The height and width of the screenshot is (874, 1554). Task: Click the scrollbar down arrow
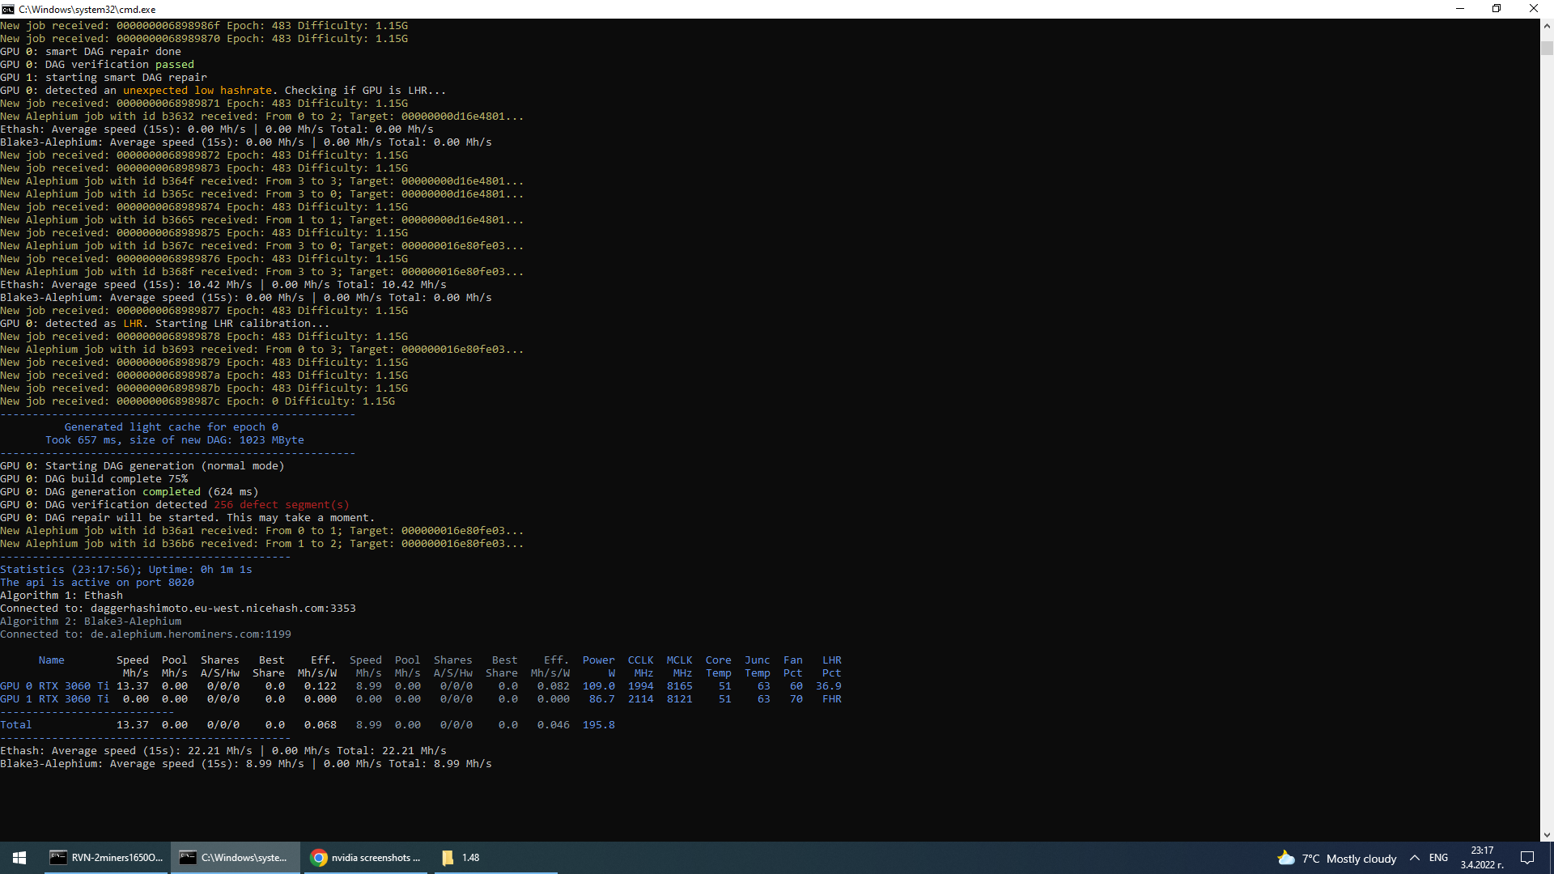click(x=1547, y=834)
